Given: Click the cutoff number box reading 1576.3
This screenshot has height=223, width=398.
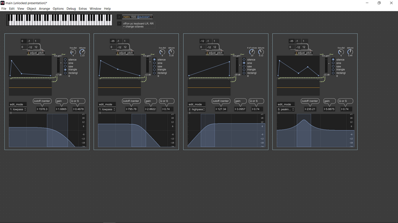Looking at the screenshot, I should (x=42, y=109).
